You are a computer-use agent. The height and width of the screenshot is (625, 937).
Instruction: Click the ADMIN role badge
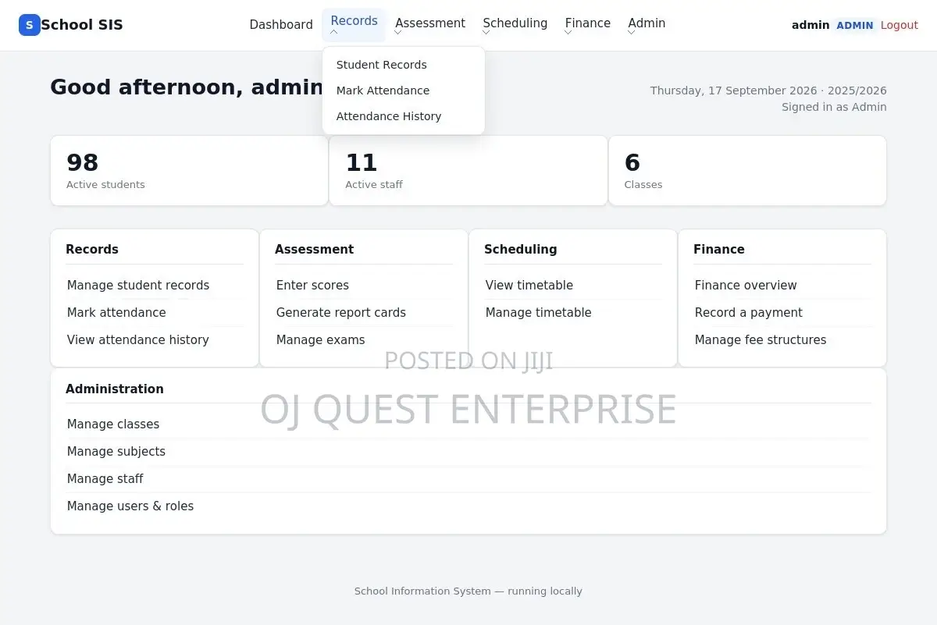[855, 25]
